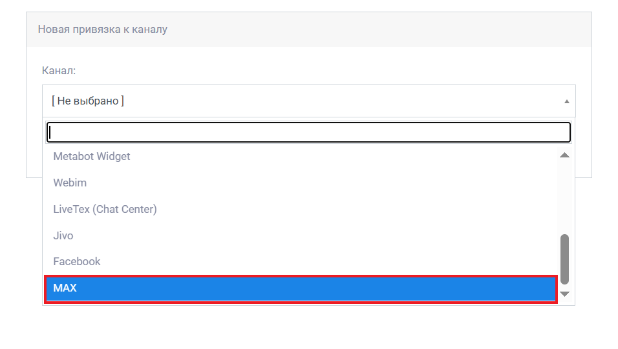The image size is (618, 349).
Task: Click the list's scroll down arrow
Action: [x=564, y=294]
